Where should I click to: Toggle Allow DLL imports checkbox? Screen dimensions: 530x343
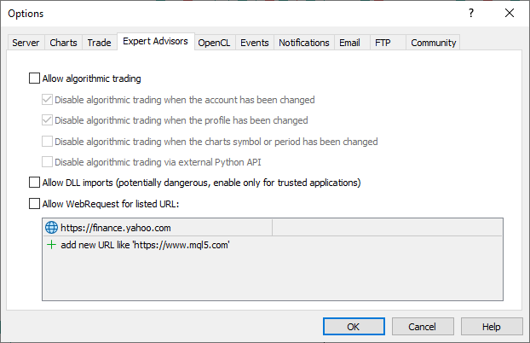coord(34,183)
